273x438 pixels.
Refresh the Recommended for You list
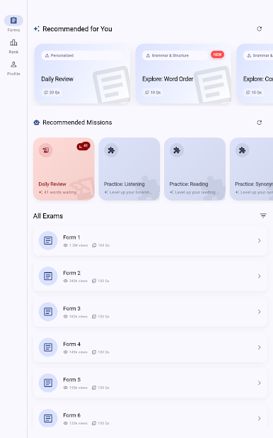click(260, 29)
